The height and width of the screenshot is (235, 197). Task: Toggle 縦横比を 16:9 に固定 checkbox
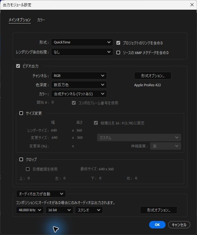click(x=96, y=123)
